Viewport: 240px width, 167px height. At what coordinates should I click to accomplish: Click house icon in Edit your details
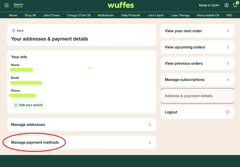click(x=16, y=105)
